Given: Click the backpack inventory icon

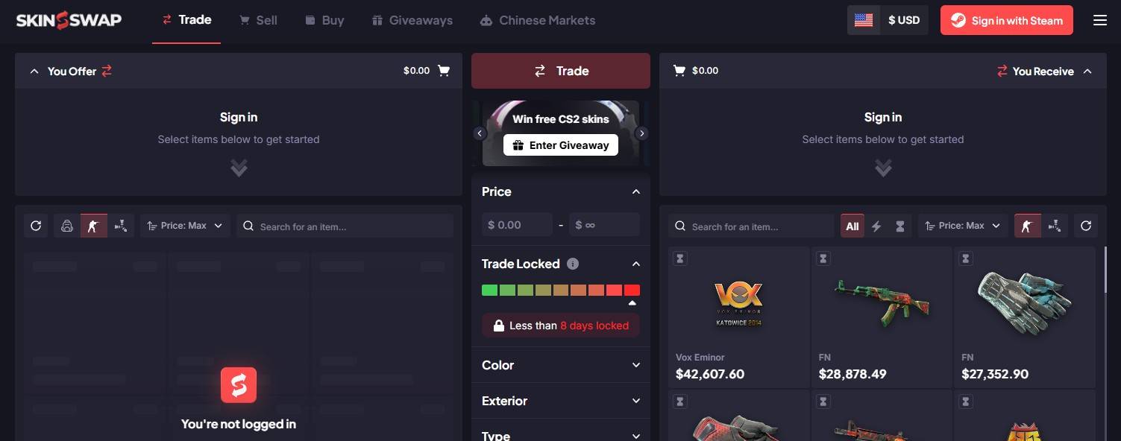Looking at the screenshot, I should tap(67, 226).
